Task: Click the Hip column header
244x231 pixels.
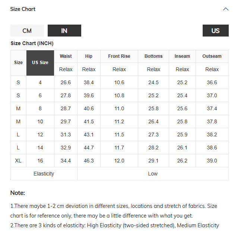Action: click(89, 56)
